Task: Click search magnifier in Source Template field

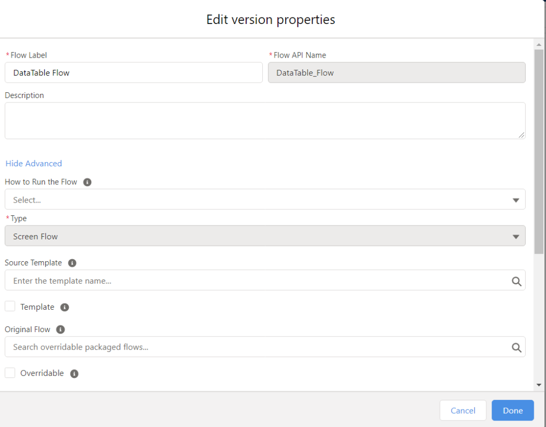Action: click(x=516, y=281)
